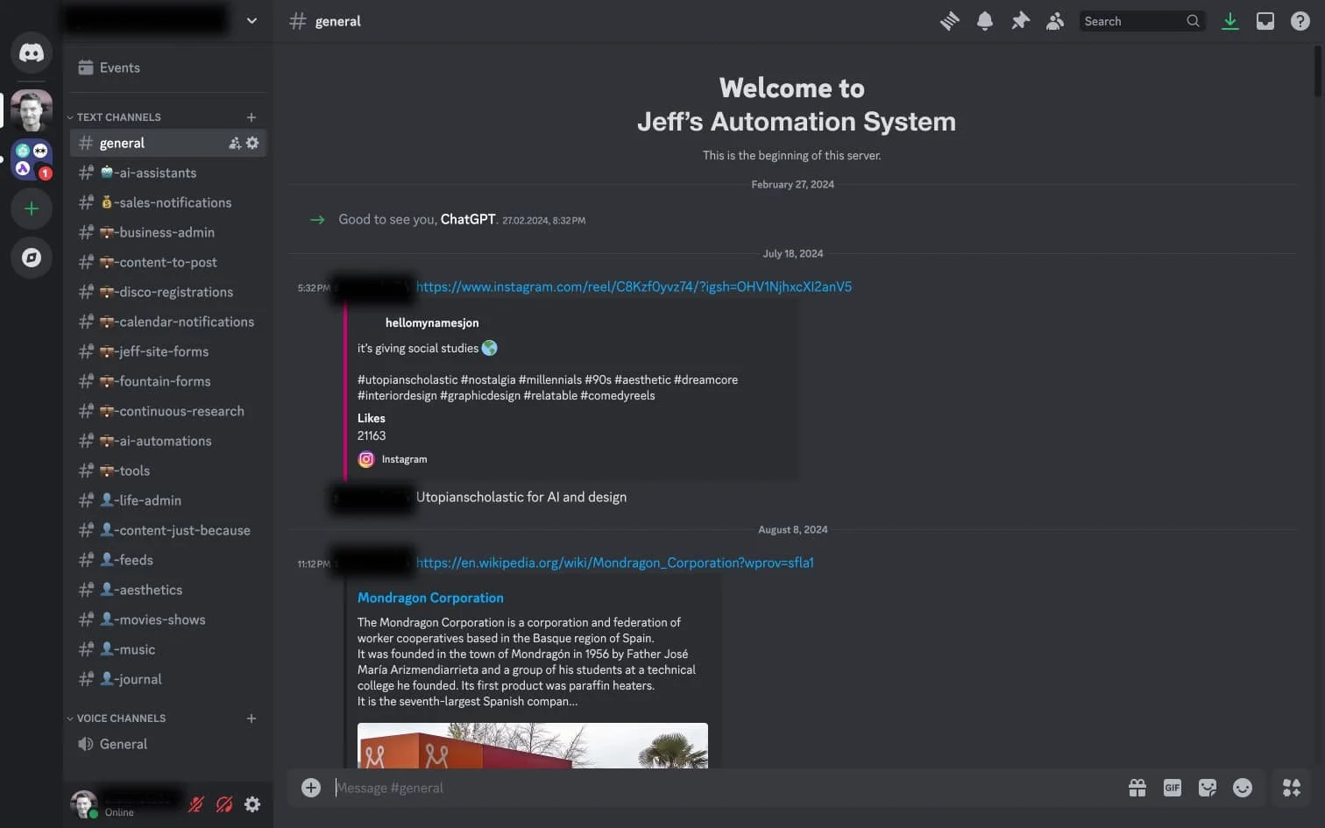Open content-just-because channel
The width and height of the screenshot is (1325, 828).
(x=168, y=530)
